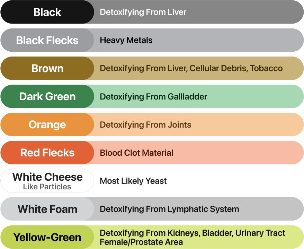Select 'Detoxifying From Lymphatic System' description
The width and height of the screenshot is (304, 249).
pyautogui.click(x=169, y=209)
